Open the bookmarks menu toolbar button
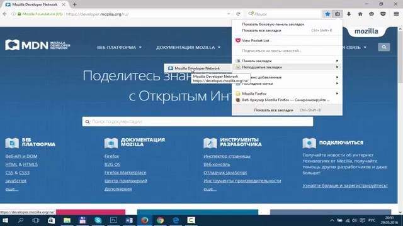 (338, 14)
